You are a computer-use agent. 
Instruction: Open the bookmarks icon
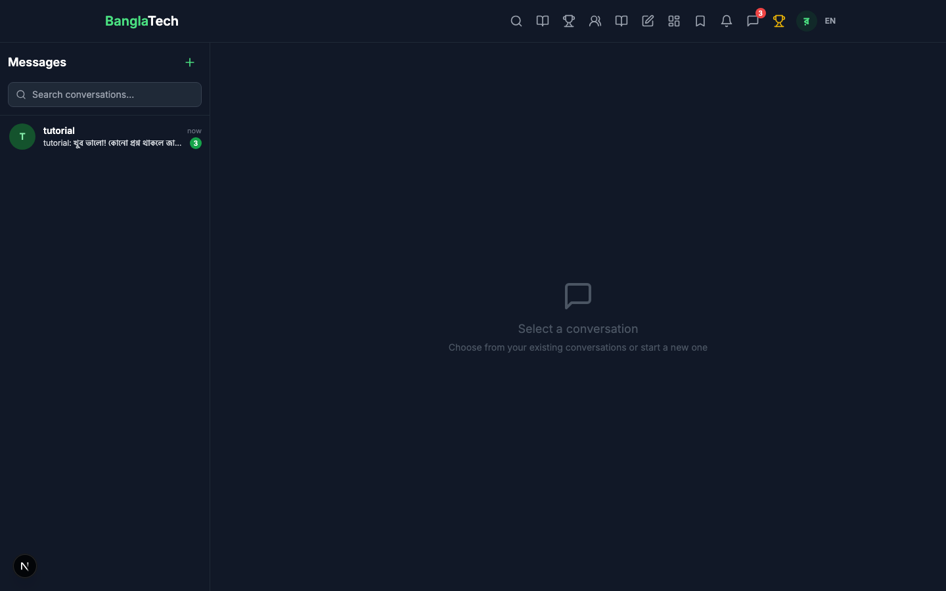point(700,21)
